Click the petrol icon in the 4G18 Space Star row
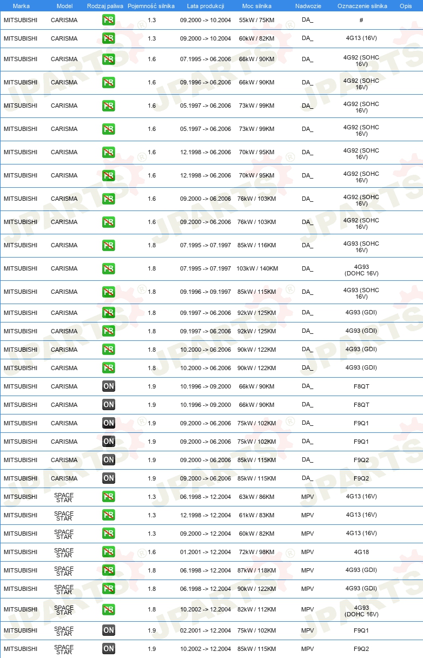 click(x=109, y=552)
